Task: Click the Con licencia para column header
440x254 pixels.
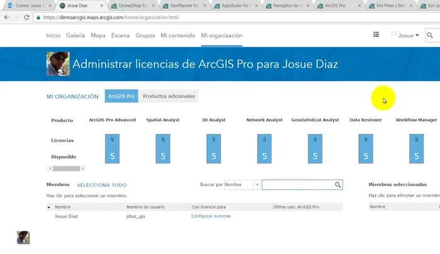Action: 209,207
